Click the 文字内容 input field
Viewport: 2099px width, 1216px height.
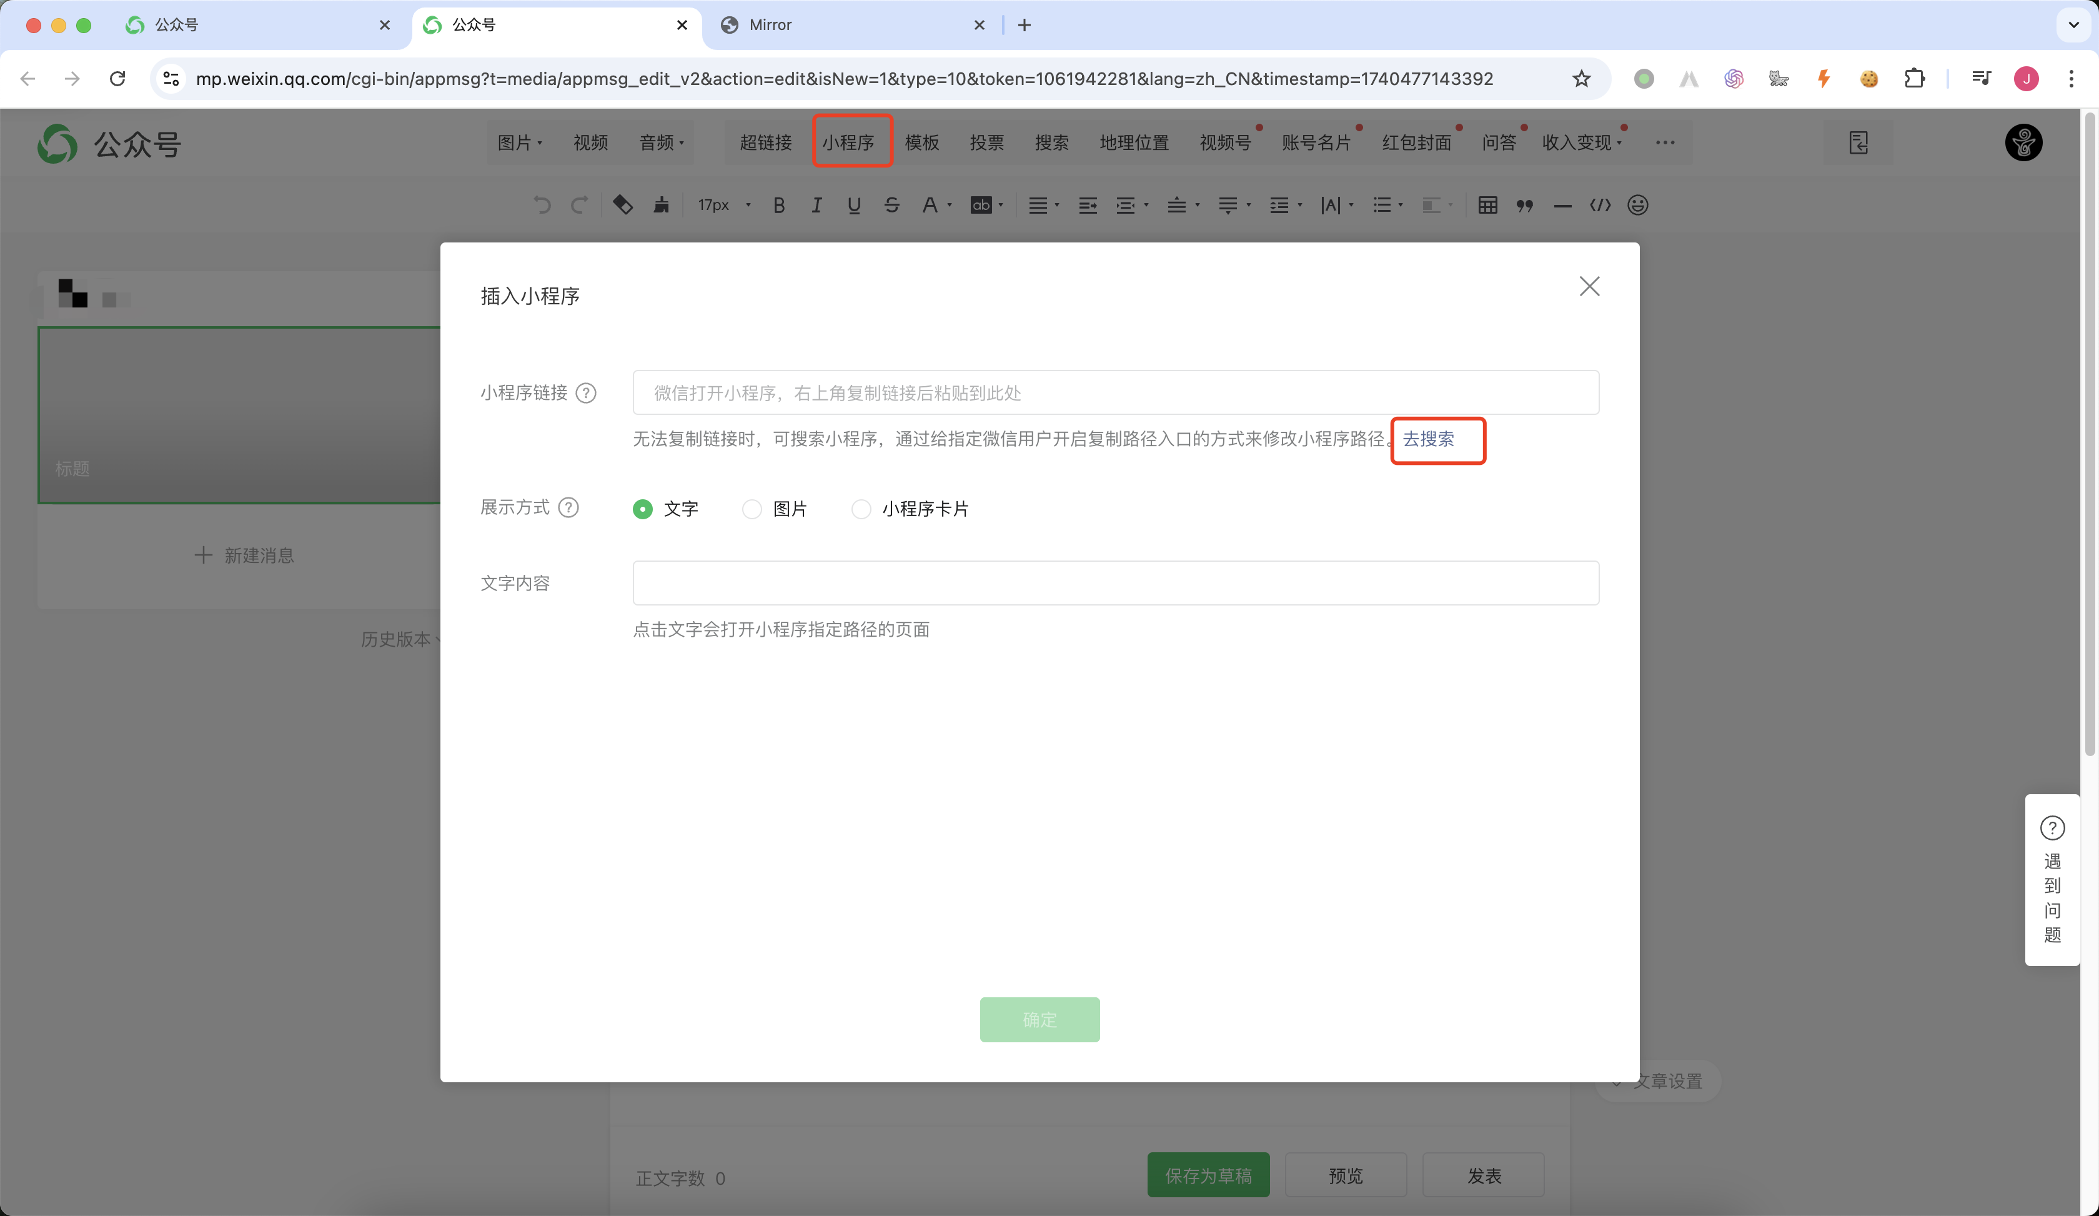click(x=1115, y=583)
